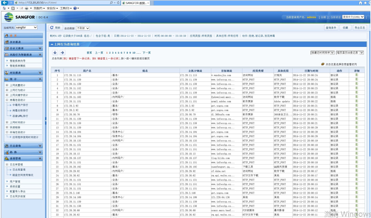
Task: Click the blue help question-mark icon
Action: pos(75,8)
